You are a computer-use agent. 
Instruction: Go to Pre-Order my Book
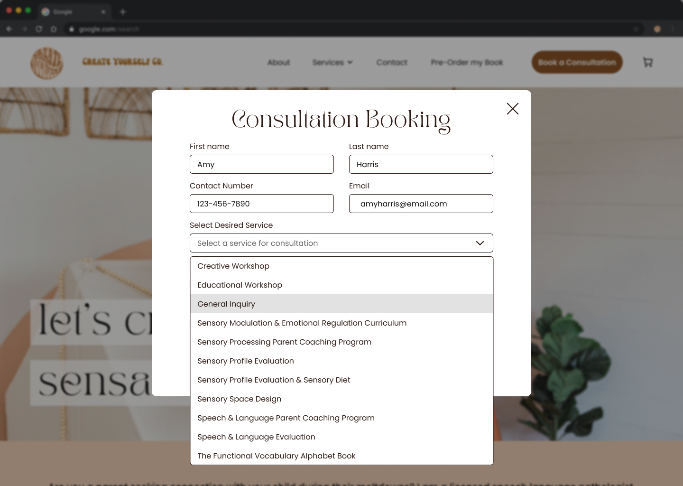click(x=467, y=62)
